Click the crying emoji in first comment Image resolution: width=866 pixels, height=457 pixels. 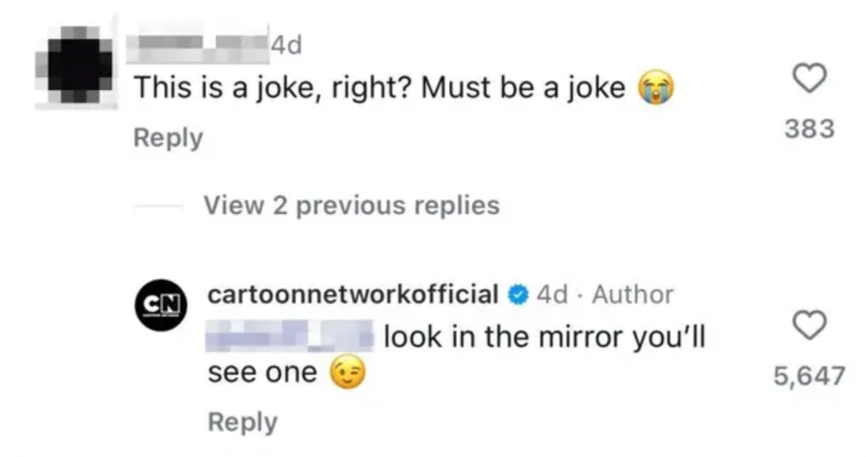click(656, 88)
